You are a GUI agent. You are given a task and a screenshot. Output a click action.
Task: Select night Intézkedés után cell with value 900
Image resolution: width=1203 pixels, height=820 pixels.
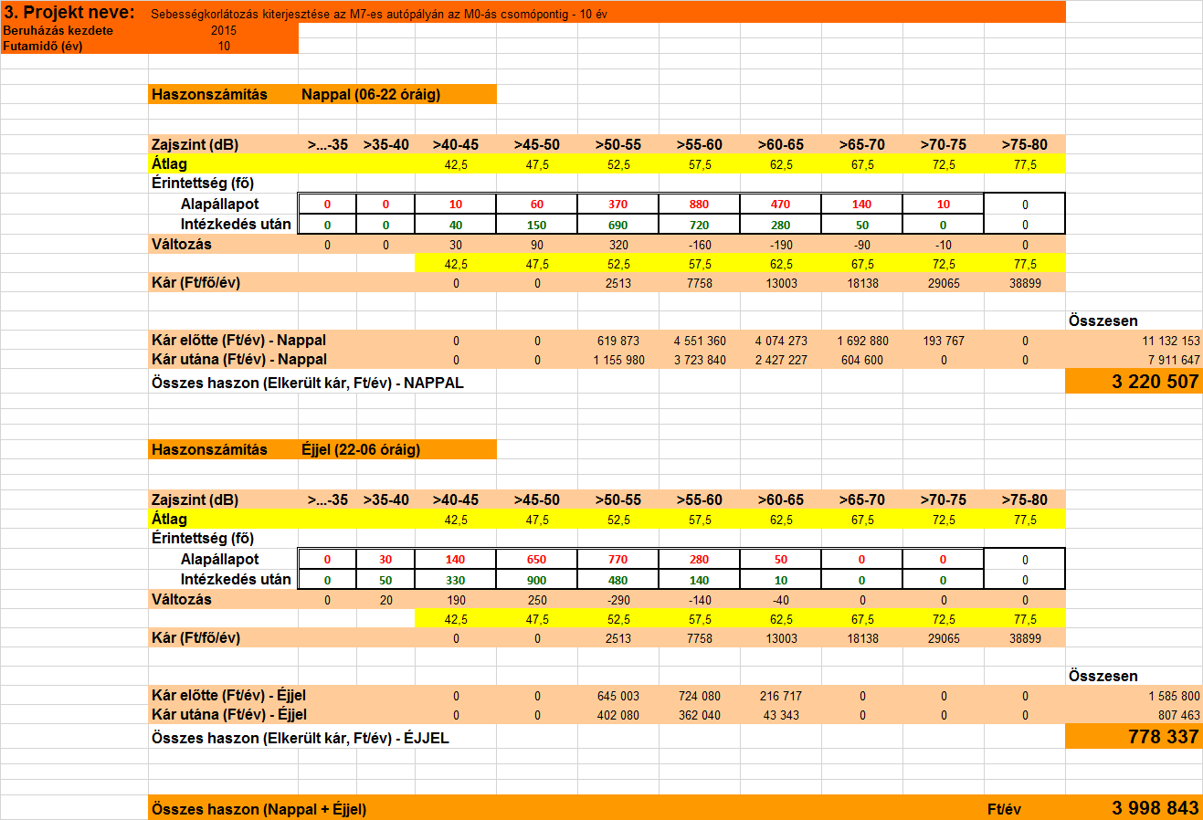tap(537, 580)
